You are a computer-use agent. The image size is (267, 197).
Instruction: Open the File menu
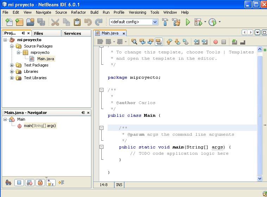[5, 12]
